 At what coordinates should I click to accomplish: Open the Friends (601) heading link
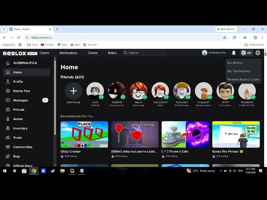pyautogui.click(x=72, y=77)
